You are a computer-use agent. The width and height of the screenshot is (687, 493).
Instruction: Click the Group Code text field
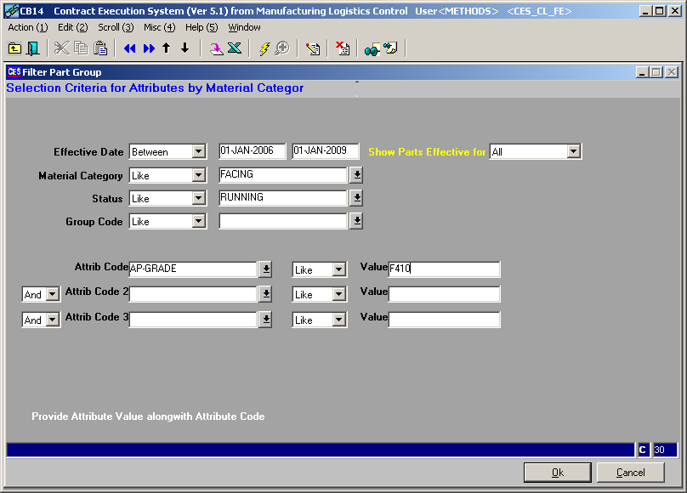click(282, 221)
